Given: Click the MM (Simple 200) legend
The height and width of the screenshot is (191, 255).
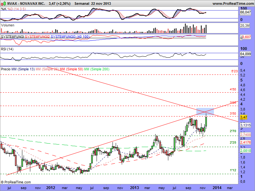Looking at the screenshot, I should click(97, 69).
